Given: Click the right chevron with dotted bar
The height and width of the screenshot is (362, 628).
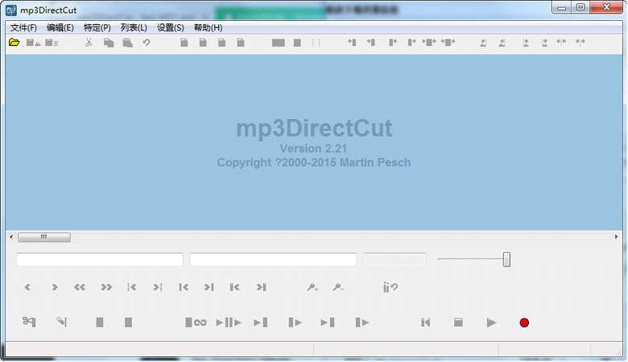Looking at the screenshot, I should tap(157, 287).
